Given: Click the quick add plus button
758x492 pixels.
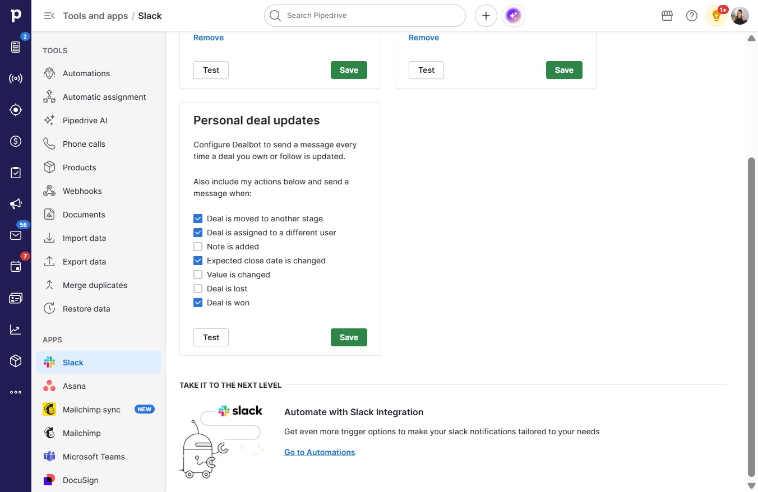Looking at the screenshot, I should [486, 16].
